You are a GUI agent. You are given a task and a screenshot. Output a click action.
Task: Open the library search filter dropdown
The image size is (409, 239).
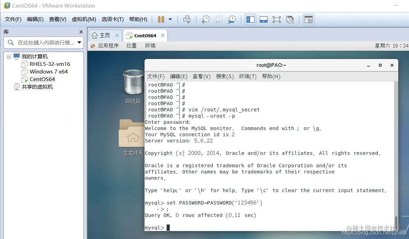[80, 42]
